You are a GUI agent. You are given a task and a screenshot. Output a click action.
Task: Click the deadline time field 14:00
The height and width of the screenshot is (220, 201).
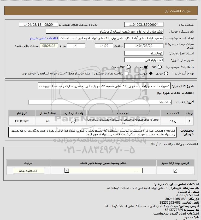click(x=104, y=46)
